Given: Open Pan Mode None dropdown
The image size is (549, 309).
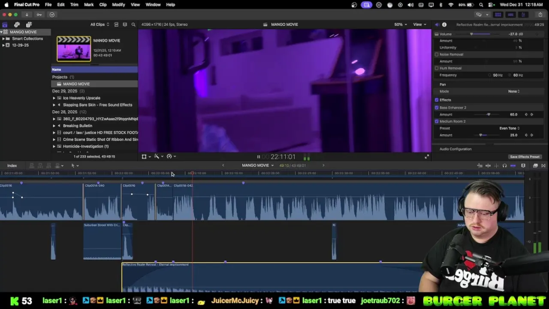Looking at the screenshot, I should (514, 91).
